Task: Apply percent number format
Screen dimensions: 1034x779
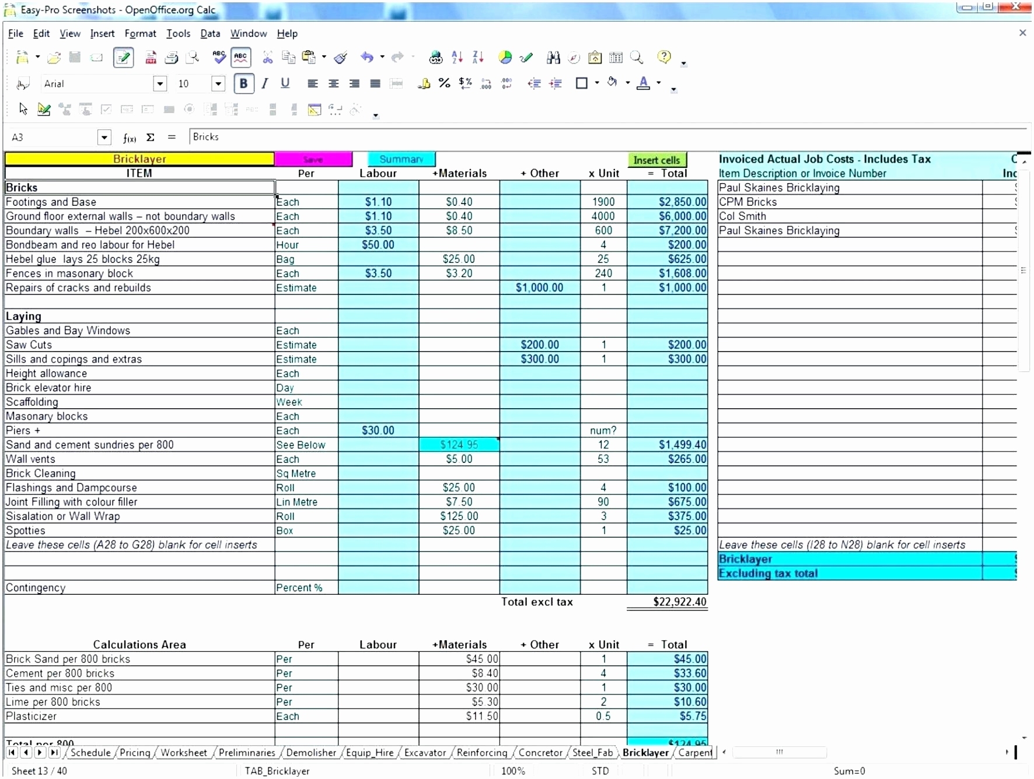Action: [x=444, y=83]
